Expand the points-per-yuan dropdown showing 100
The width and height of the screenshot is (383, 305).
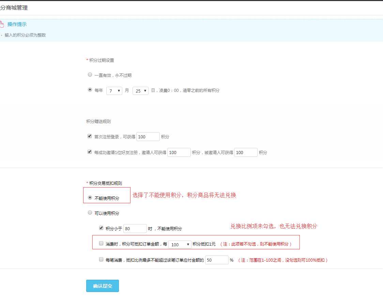tap(180, 245)
